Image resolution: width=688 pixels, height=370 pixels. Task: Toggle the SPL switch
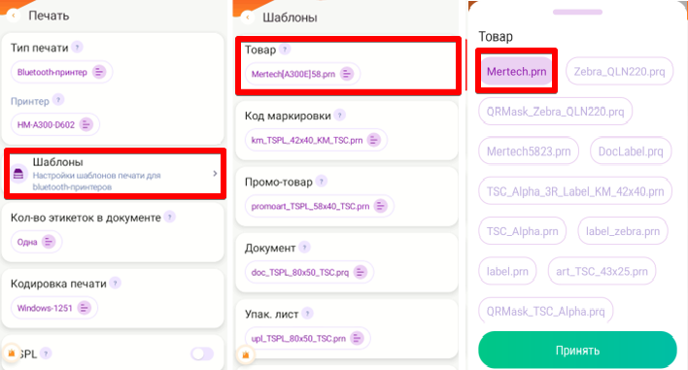coord(202,353)
